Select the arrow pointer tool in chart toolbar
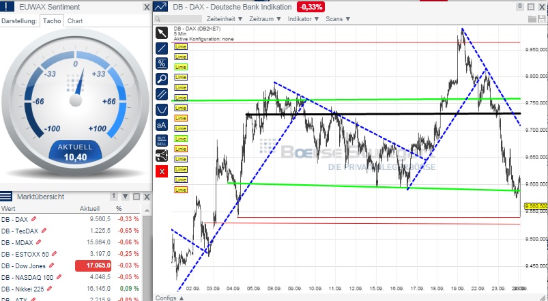Viewport: 548px width, 301px height. point(162,33)
